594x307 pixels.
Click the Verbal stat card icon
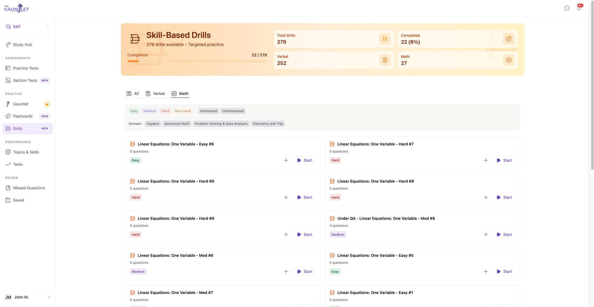(385, 60)
